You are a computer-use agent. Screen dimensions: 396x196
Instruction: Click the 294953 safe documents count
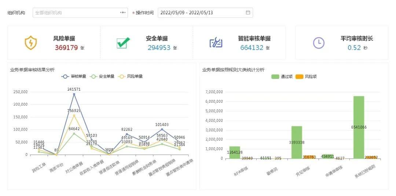click(159, 48)
